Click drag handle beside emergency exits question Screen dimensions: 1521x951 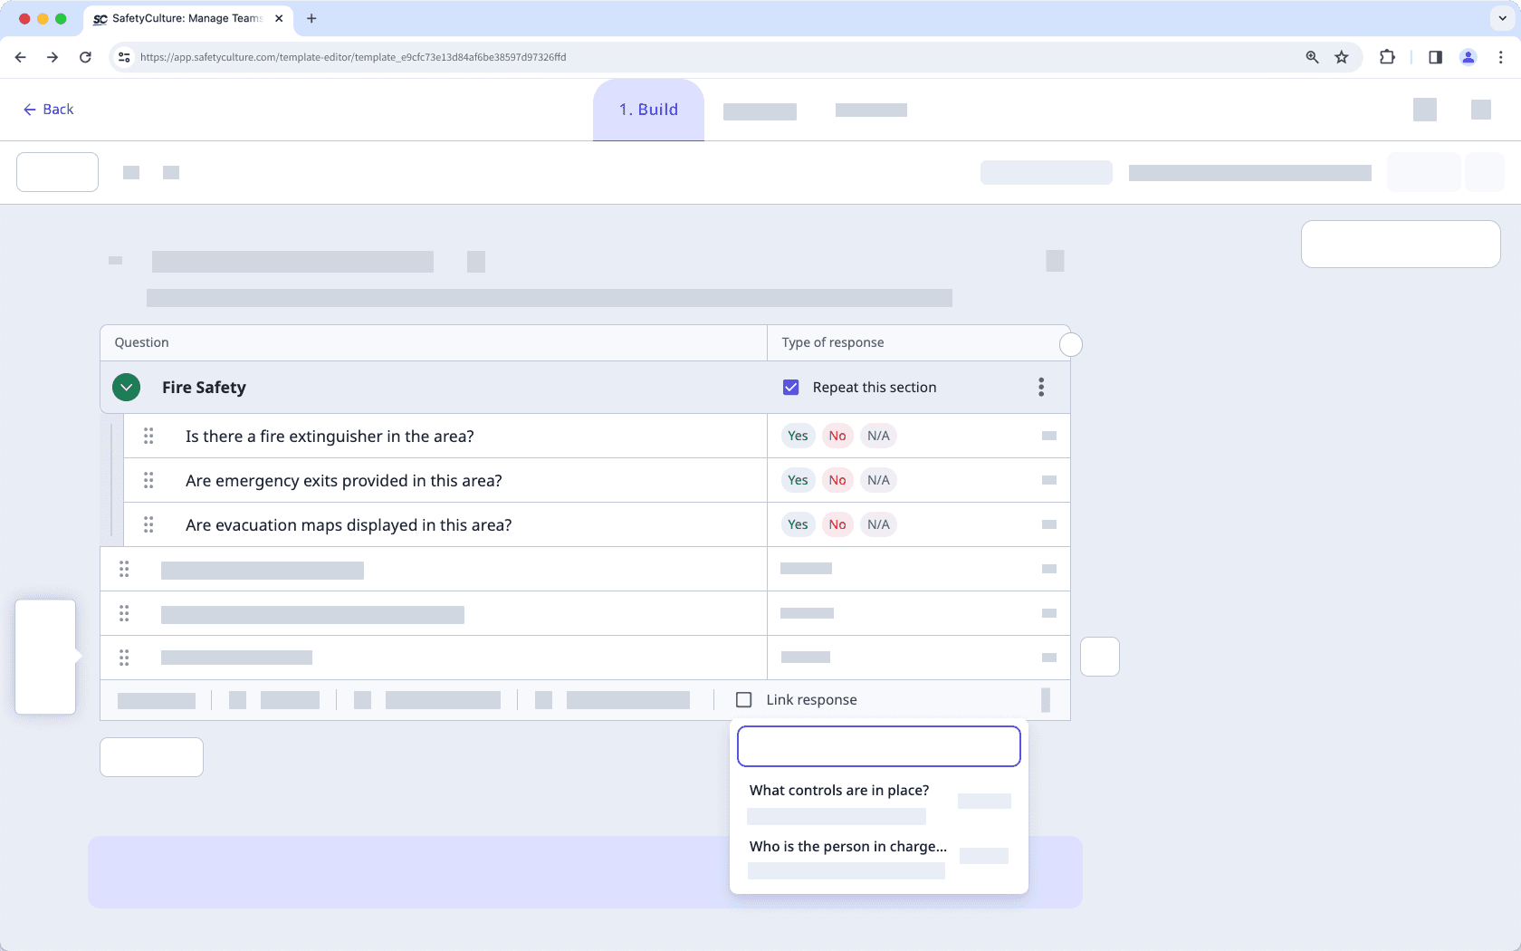pos(148,480)
